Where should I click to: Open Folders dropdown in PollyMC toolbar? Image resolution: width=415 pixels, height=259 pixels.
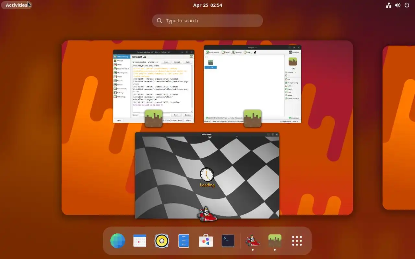coord(226,52)
